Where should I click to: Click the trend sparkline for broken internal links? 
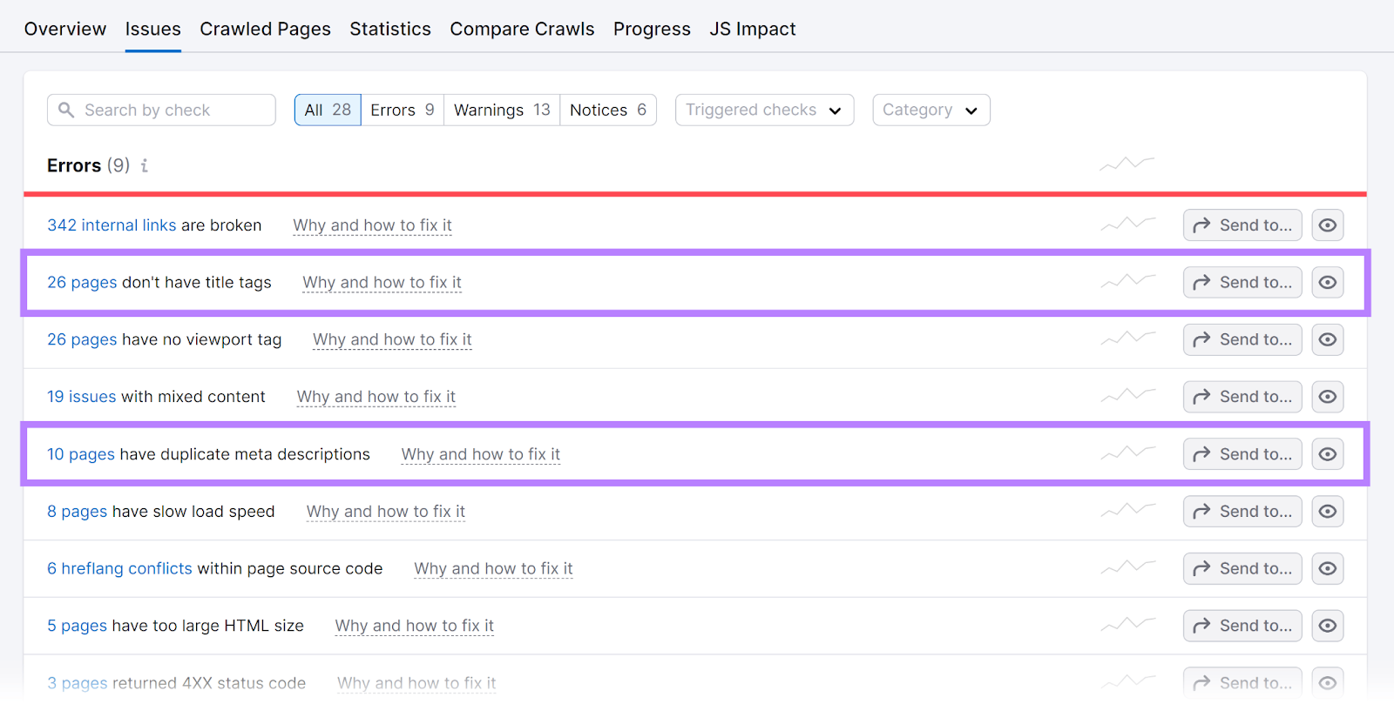click(1127, 225)
